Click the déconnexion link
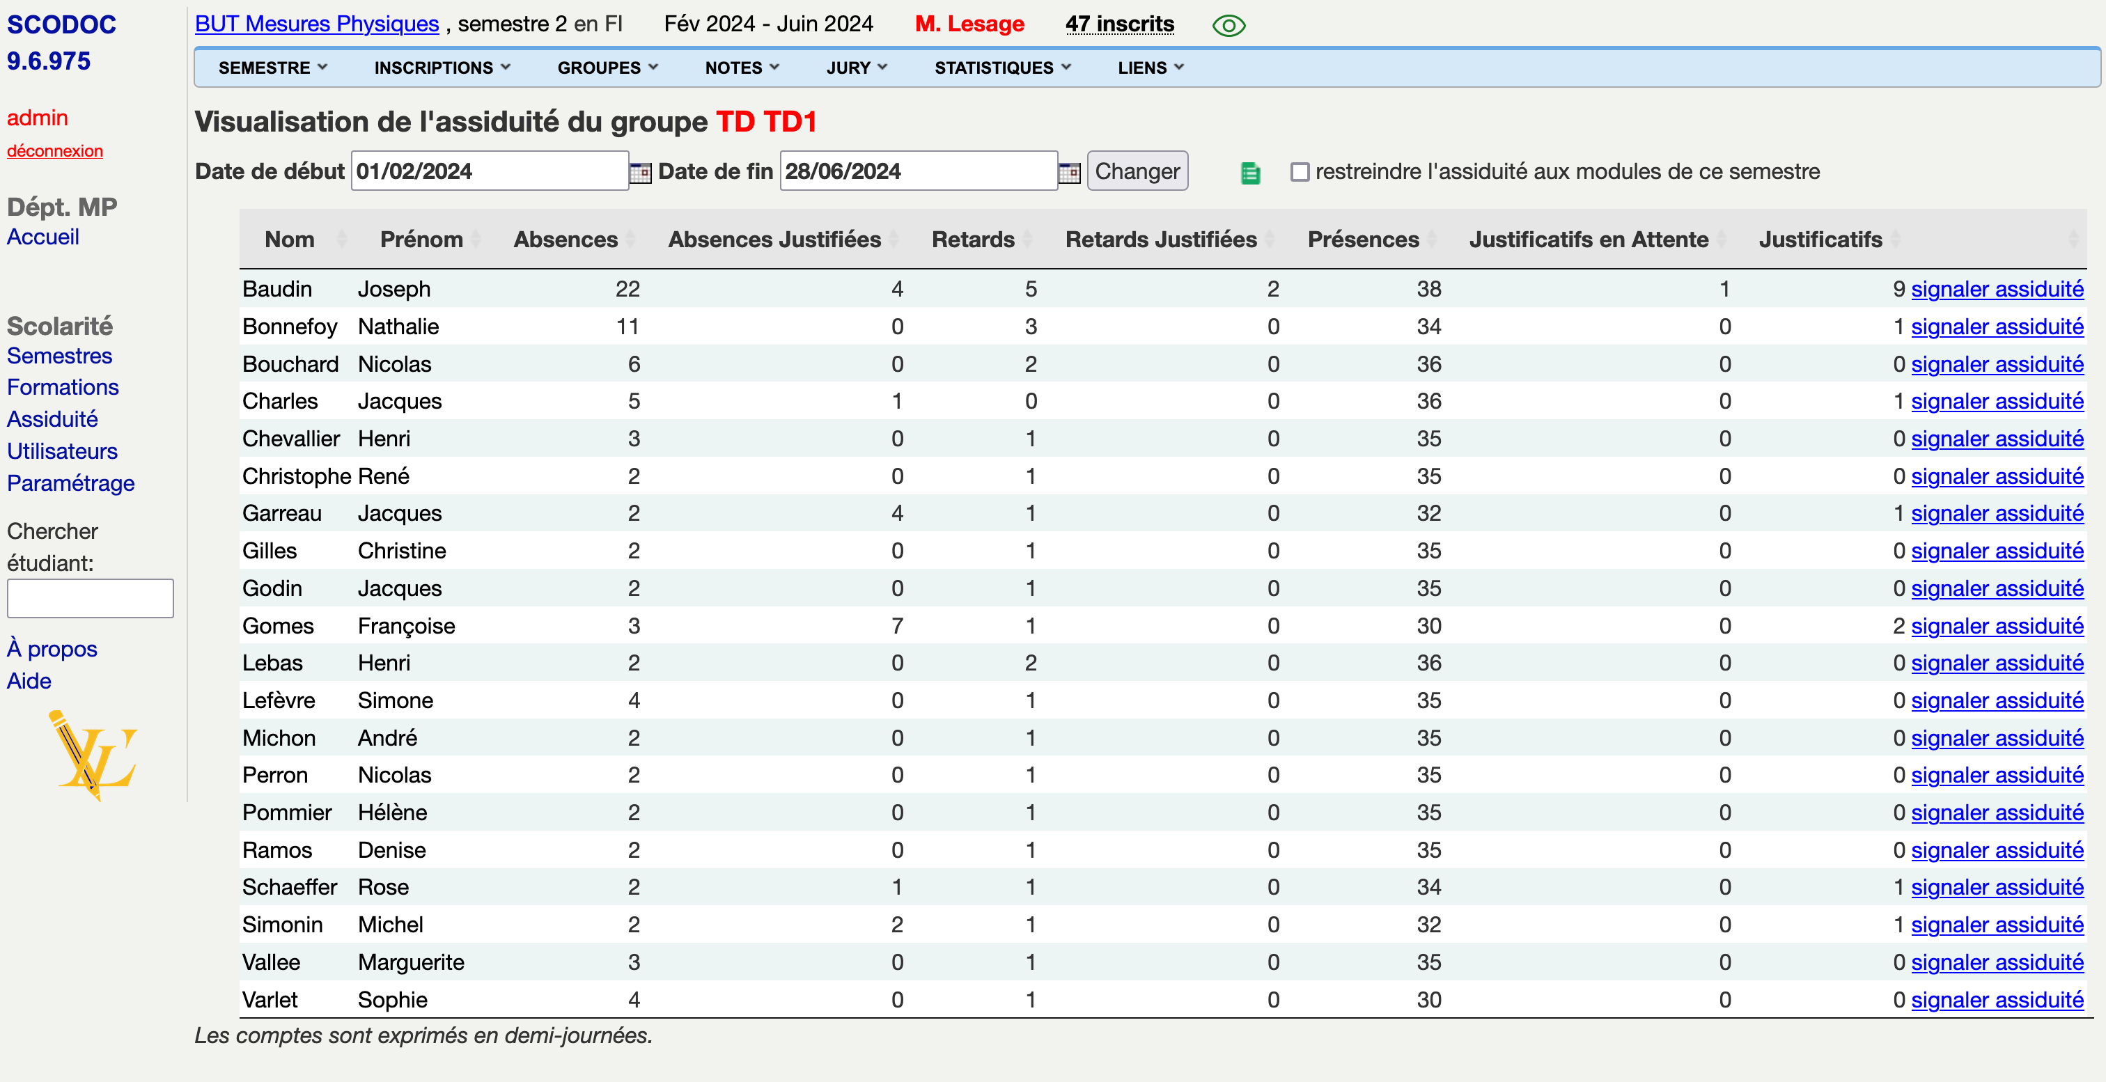Image resolution: width=2106 pixels, height=1082 pixels. tap(55, 150)
